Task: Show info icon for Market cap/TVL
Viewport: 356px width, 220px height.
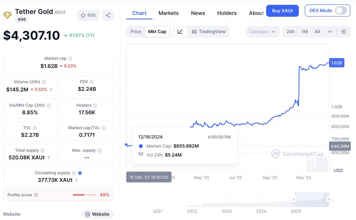Action: (104, 128)
